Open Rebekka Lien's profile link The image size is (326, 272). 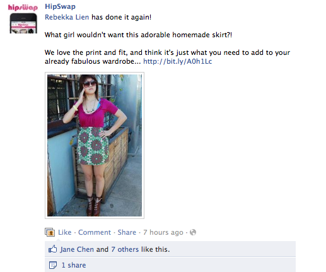point(67,17)
